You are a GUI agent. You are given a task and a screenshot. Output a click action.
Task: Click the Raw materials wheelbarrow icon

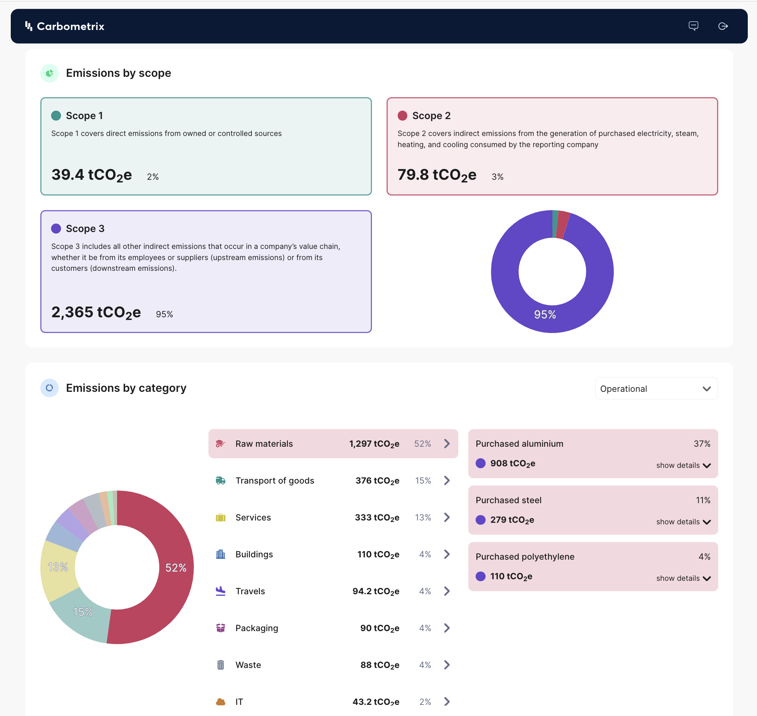click(220, 444)
